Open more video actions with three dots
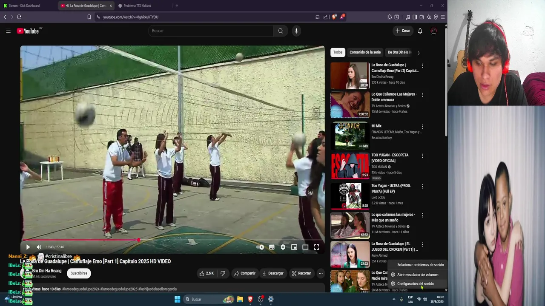The width and height of the screenshot is (545, 306). (321, 273)
